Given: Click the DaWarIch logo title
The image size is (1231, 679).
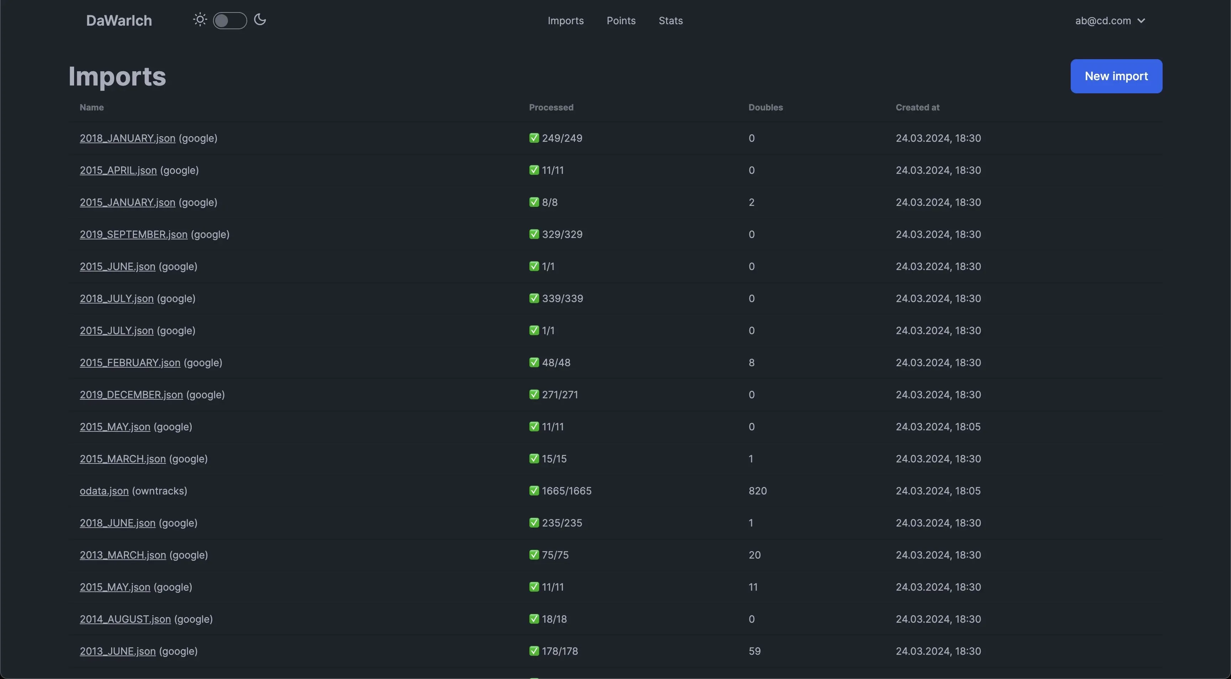Looking at the screenshot, I should [x=119, y=21].
